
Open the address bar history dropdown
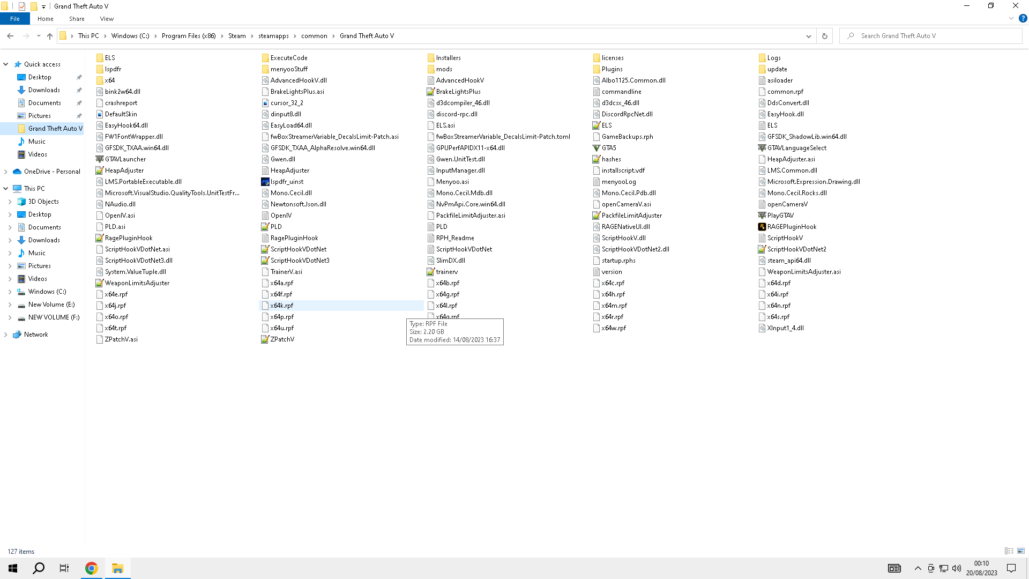(x=808, y=36)
